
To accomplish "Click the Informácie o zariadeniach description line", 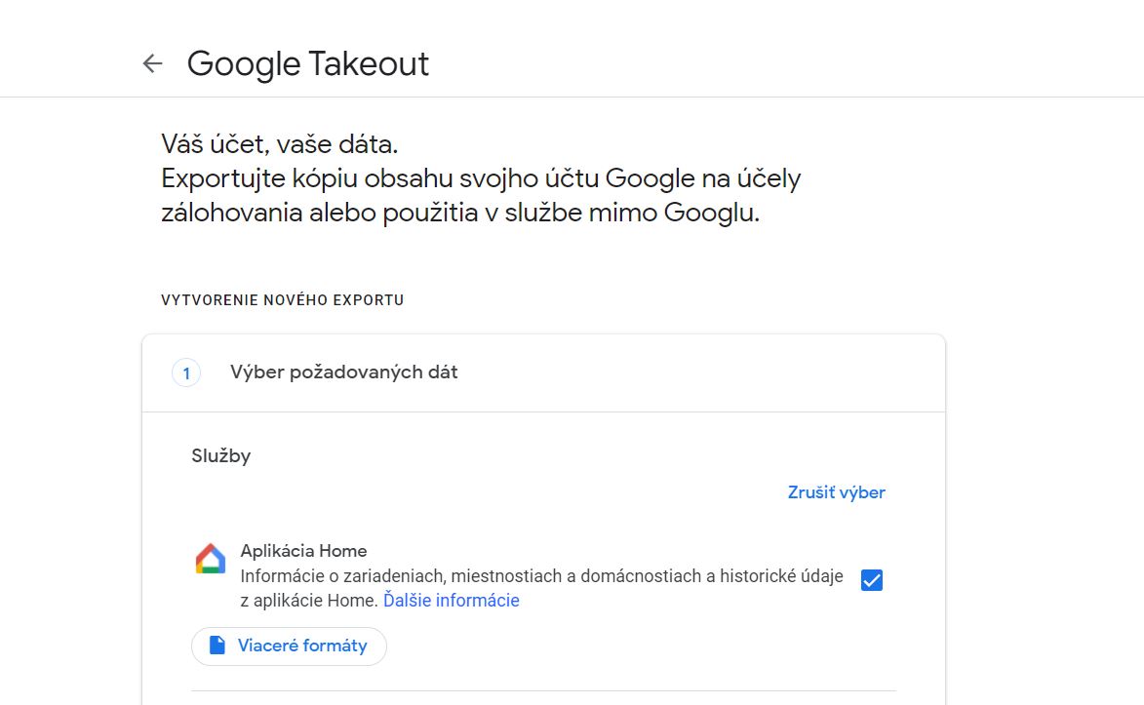I will coord(541,576).
